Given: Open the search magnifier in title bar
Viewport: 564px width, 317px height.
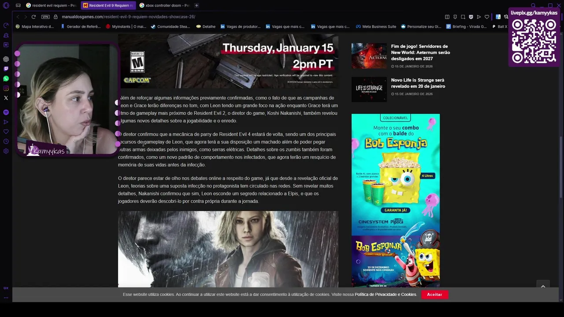Looking at the screenshot, I should point(533,5).
